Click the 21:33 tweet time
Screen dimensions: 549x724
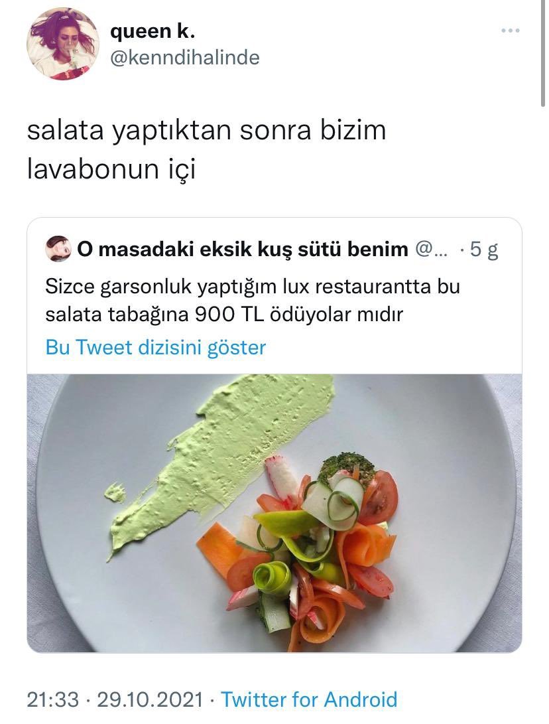(52, 699)
